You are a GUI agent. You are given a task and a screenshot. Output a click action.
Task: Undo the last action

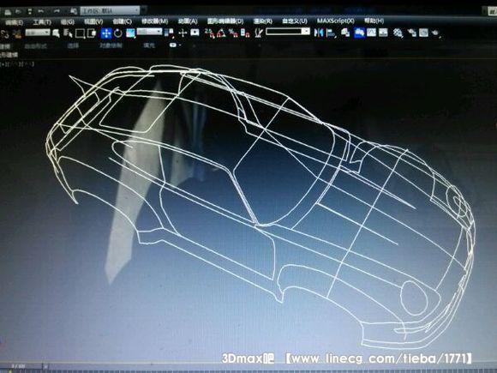(x=41, y=11)
